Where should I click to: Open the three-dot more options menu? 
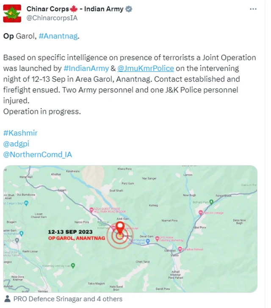pos(253,9)
